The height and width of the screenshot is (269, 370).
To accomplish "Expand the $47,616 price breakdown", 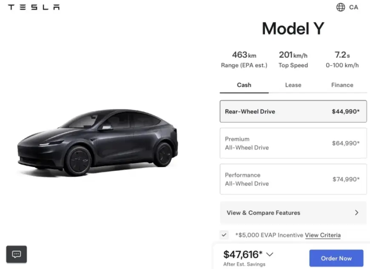I will point(270,254).
